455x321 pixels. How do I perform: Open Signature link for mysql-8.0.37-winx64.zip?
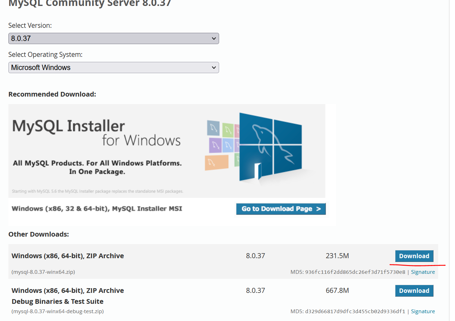[423, 272]
